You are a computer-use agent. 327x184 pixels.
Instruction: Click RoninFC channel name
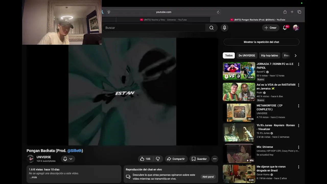click(261, 72)
